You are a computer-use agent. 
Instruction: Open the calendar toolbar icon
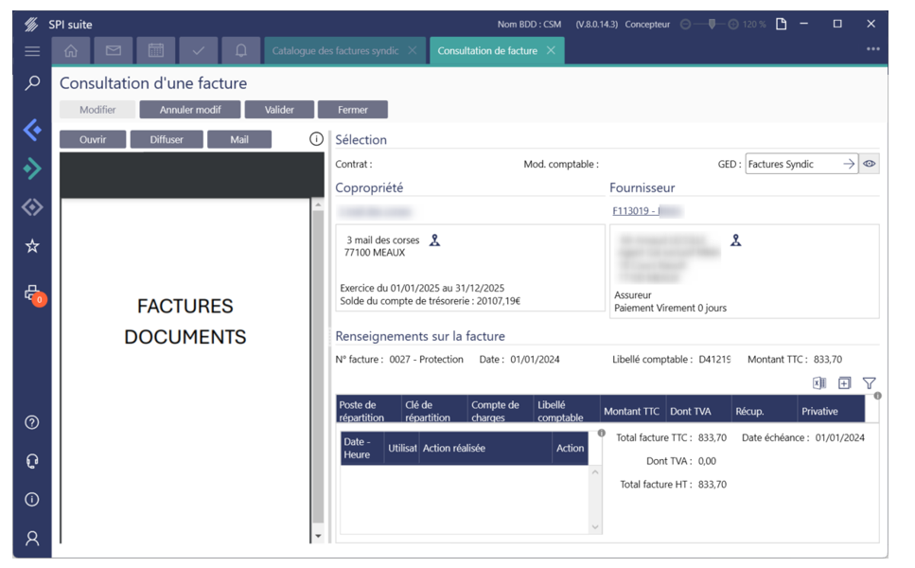click(156, 51)
